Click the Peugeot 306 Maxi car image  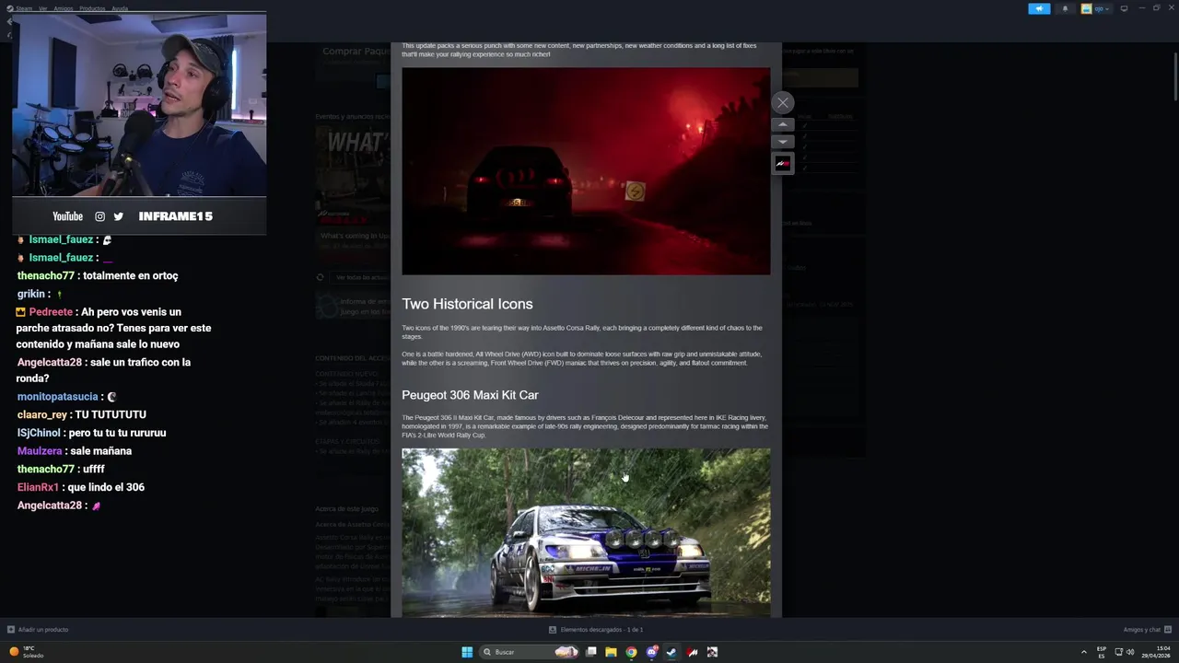[586, 532]
